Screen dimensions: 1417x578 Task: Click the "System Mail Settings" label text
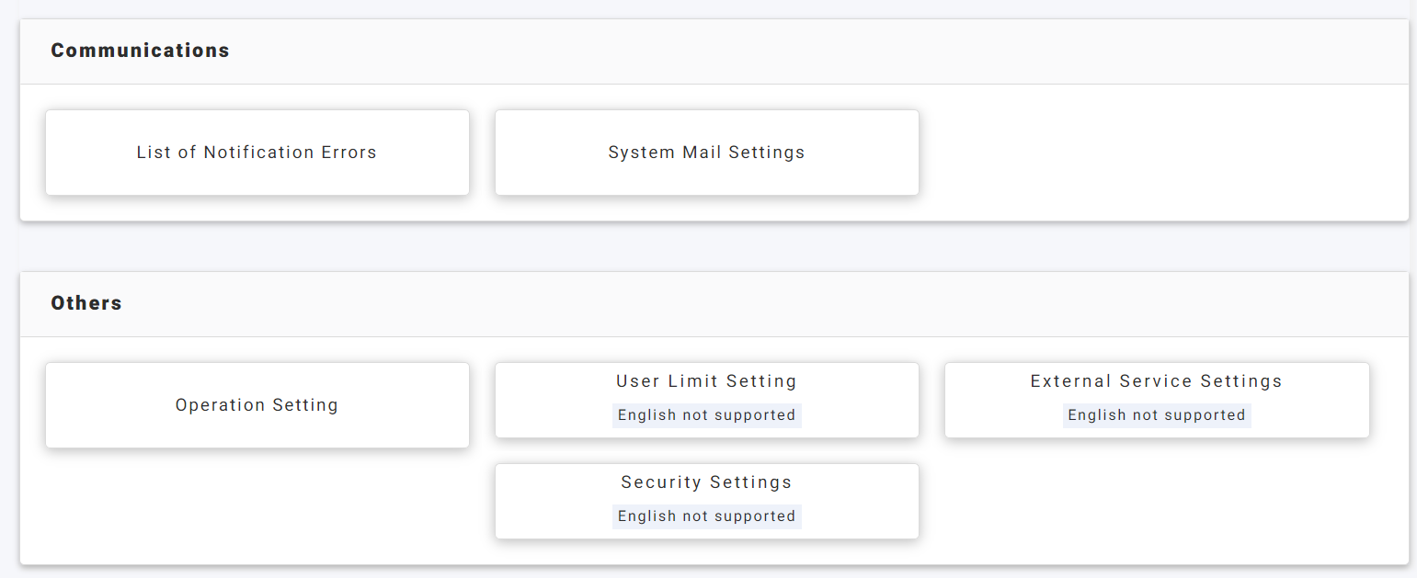coord(706,153)
